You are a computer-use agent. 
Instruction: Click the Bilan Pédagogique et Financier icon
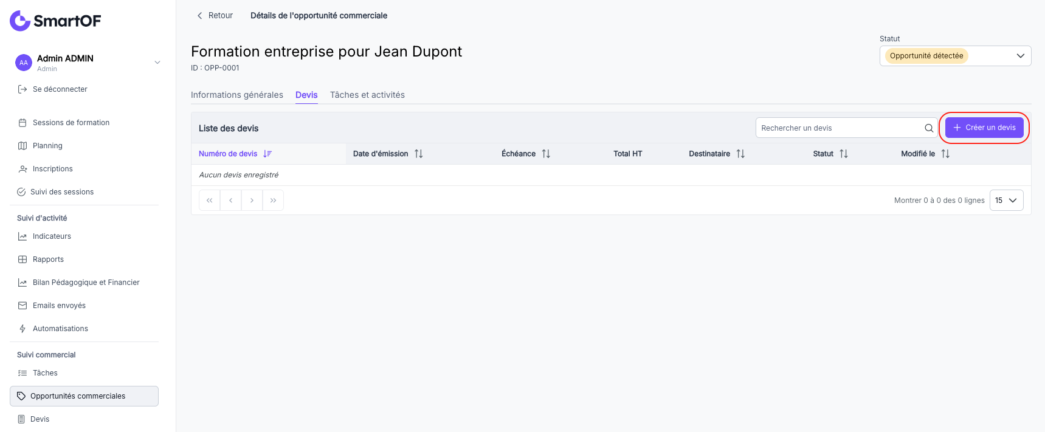(x=22, y=283)
